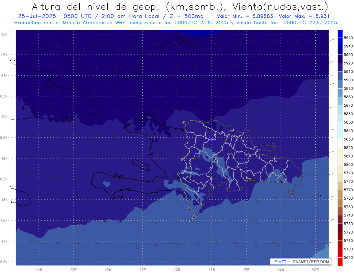Click the 70W longitude label

tap(246, 269)
